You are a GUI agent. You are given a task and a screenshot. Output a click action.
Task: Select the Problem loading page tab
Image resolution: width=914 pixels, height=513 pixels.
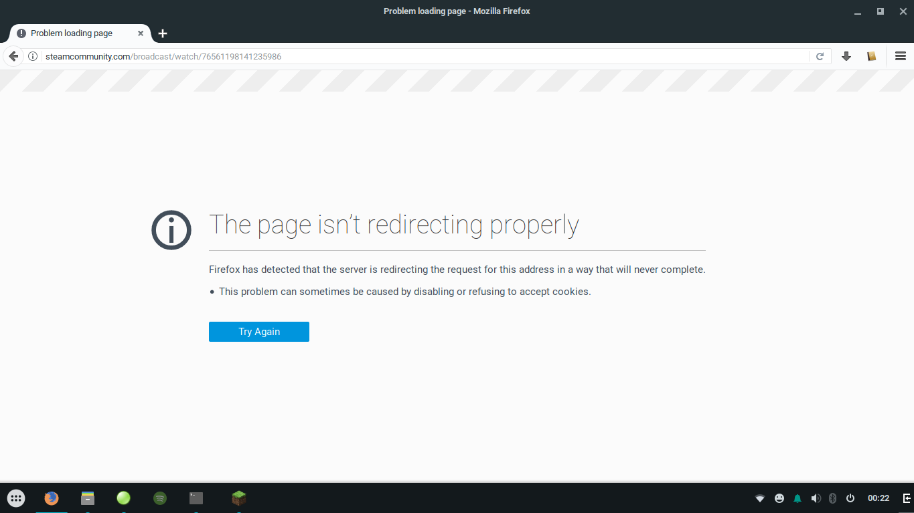click(79, 33)
